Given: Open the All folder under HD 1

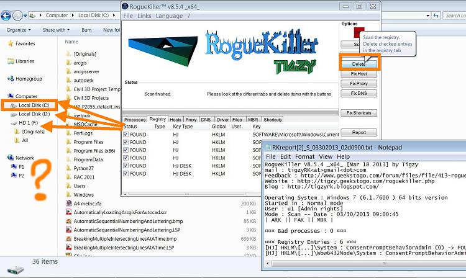Looking at the screenshot, I should (x=25, y=140).
